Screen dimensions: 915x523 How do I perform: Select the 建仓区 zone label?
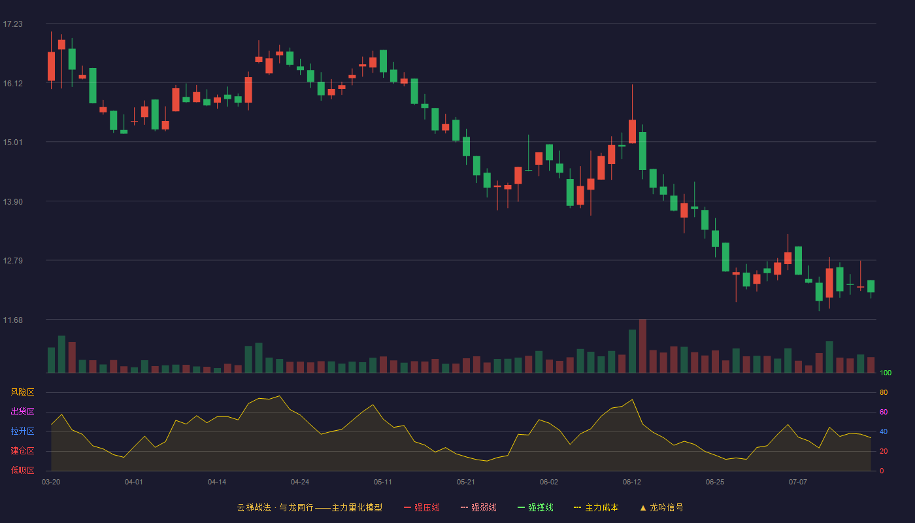coord(22,451)
